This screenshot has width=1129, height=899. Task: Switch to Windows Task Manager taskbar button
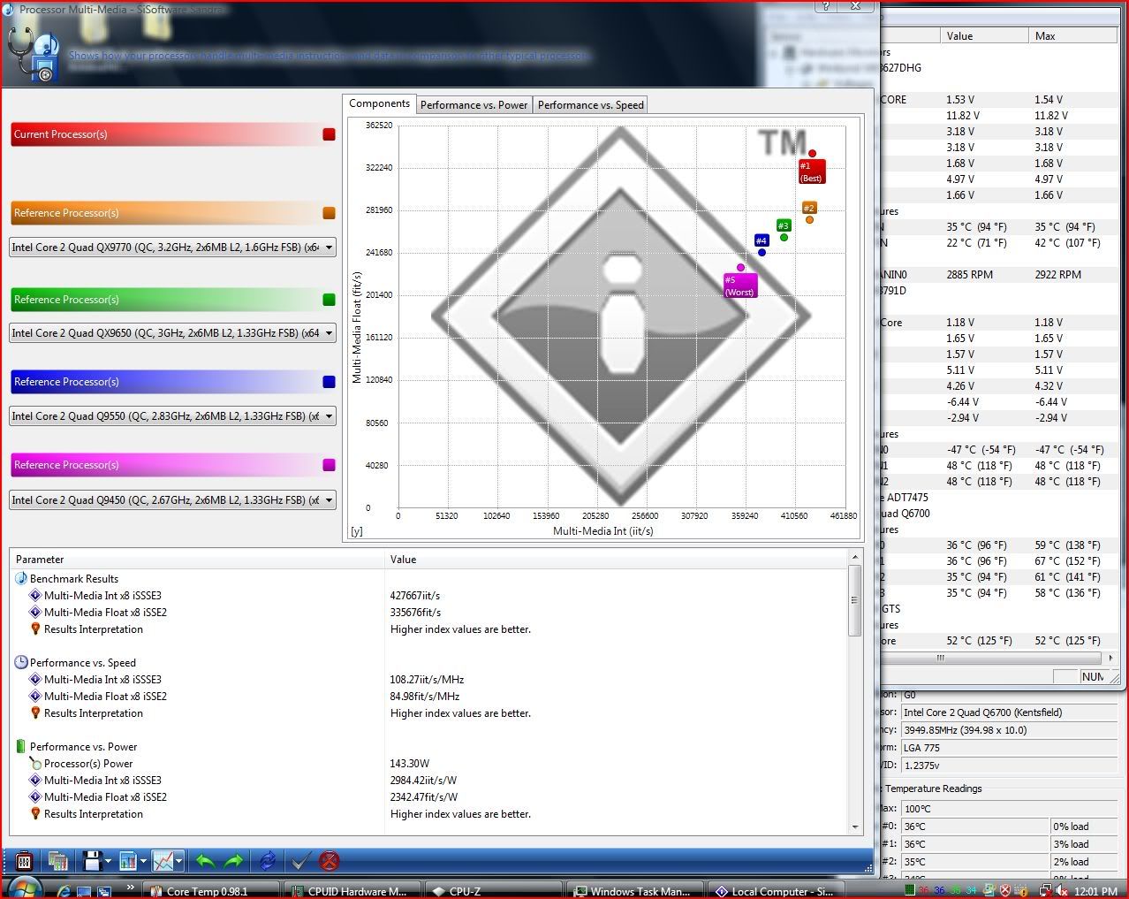634,891
